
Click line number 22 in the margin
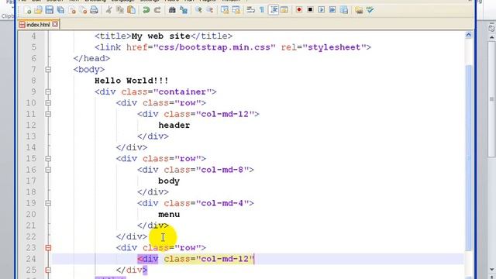coord(31,236)
